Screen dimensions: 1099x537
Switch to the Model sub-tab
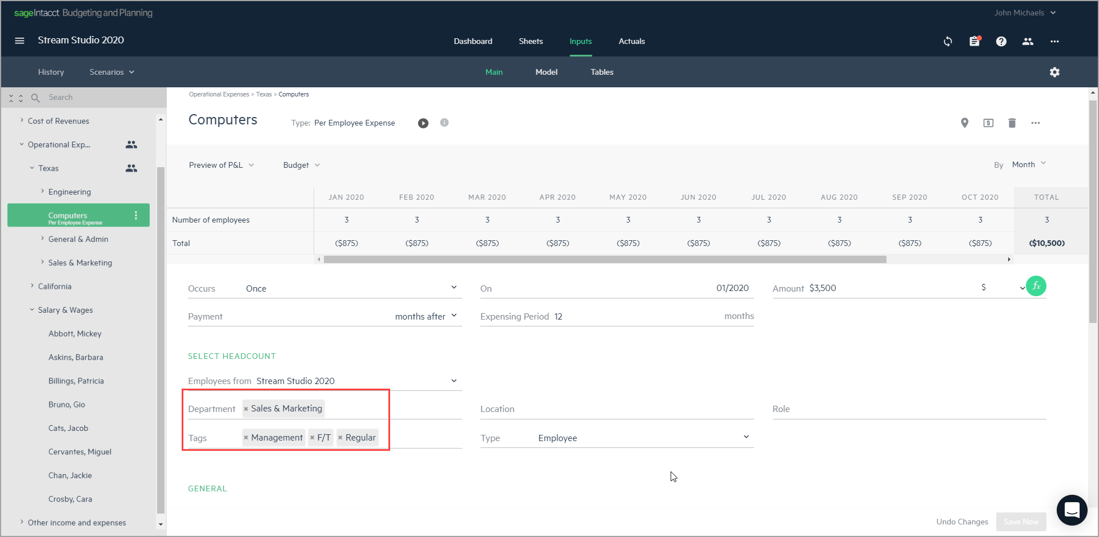pos(547,72)
